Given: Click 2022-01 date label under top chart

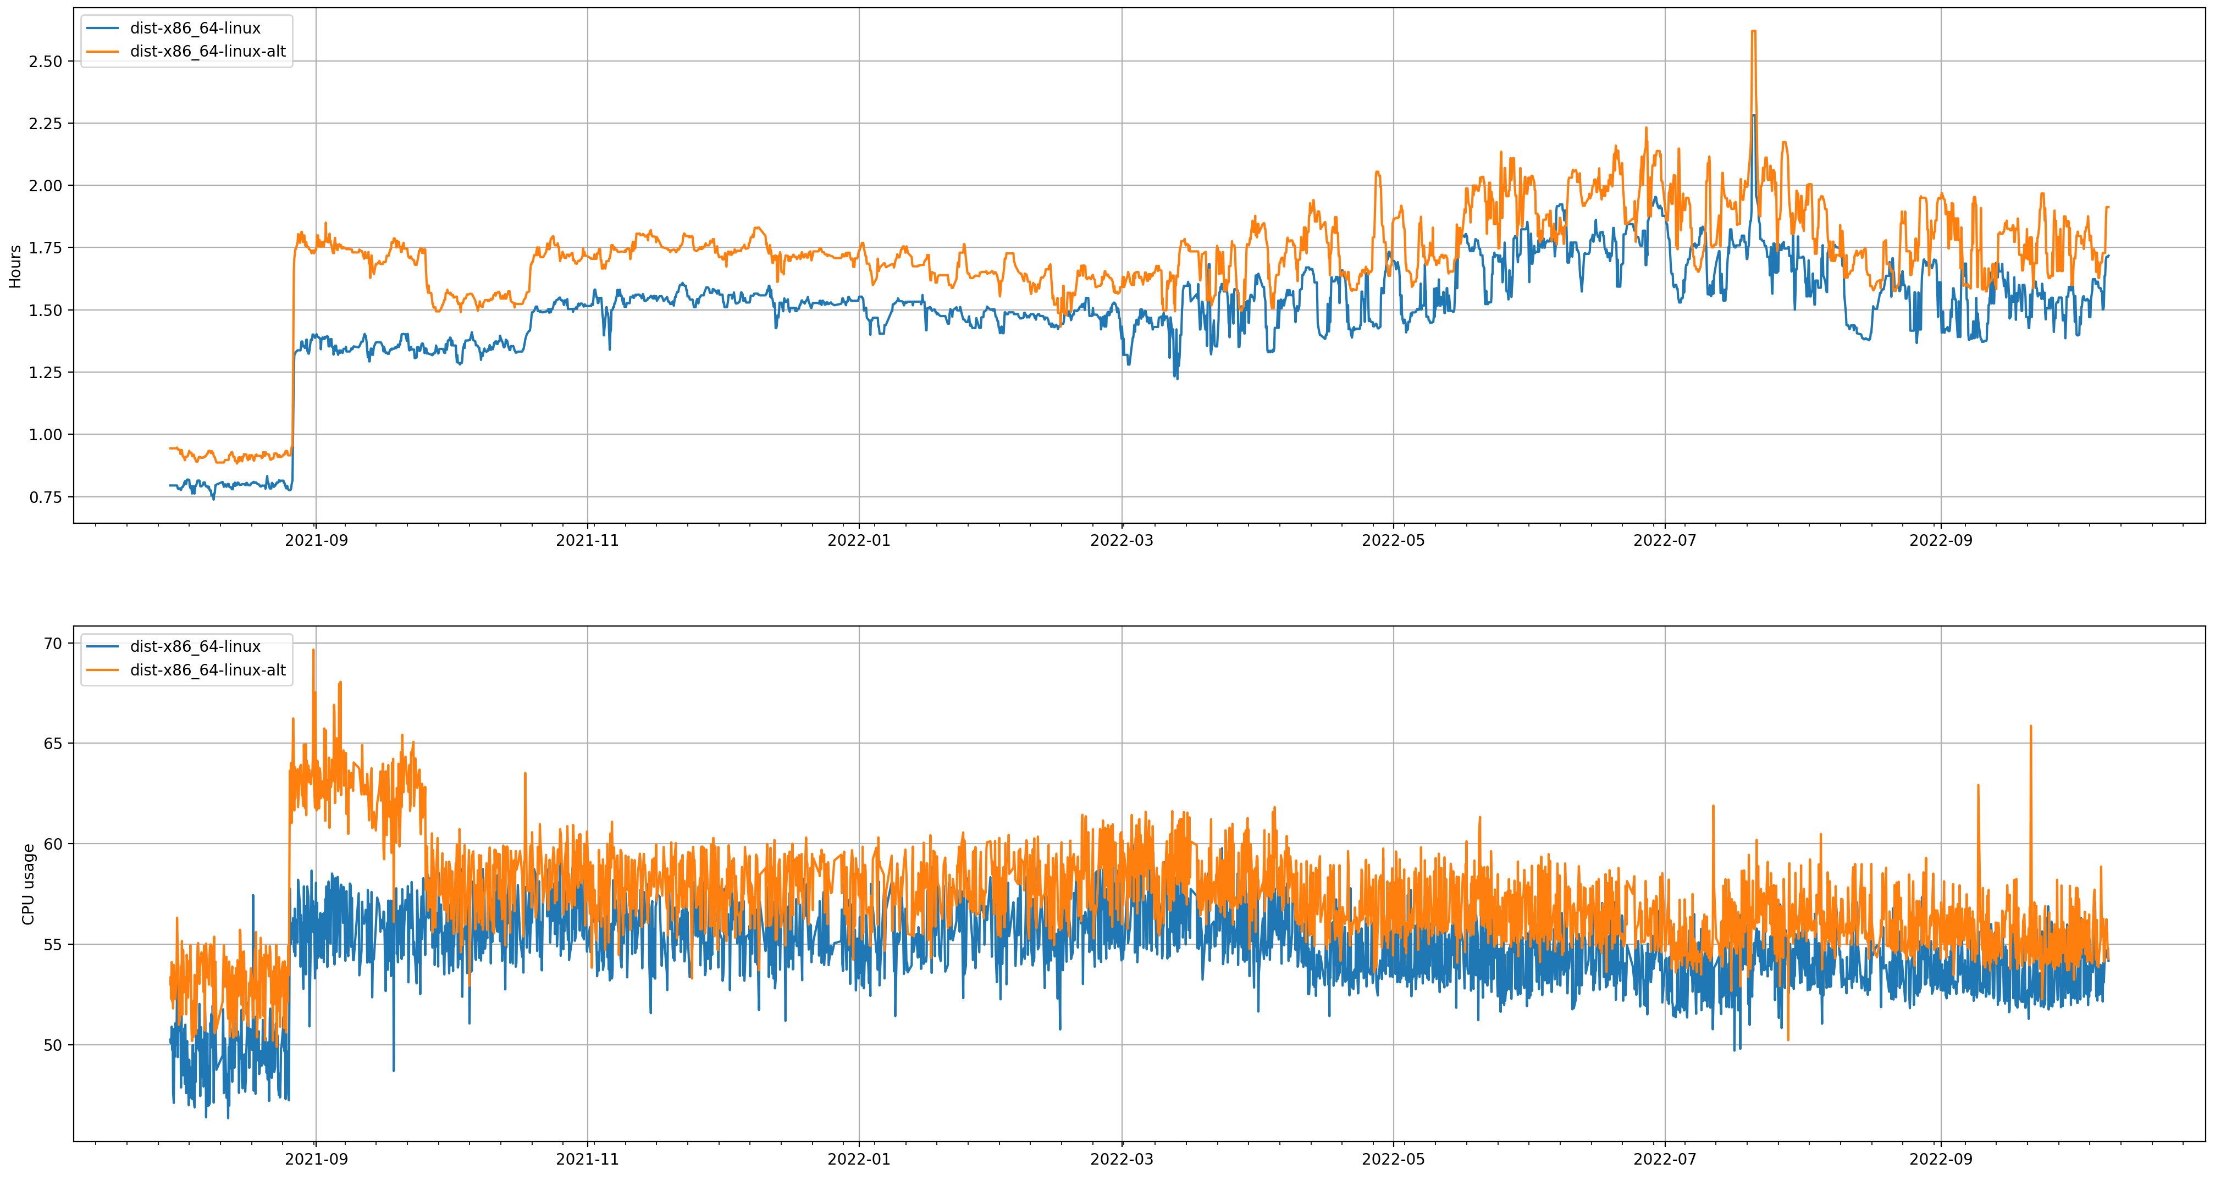Looking at the screenshot, I should click(x=858, y=540).
